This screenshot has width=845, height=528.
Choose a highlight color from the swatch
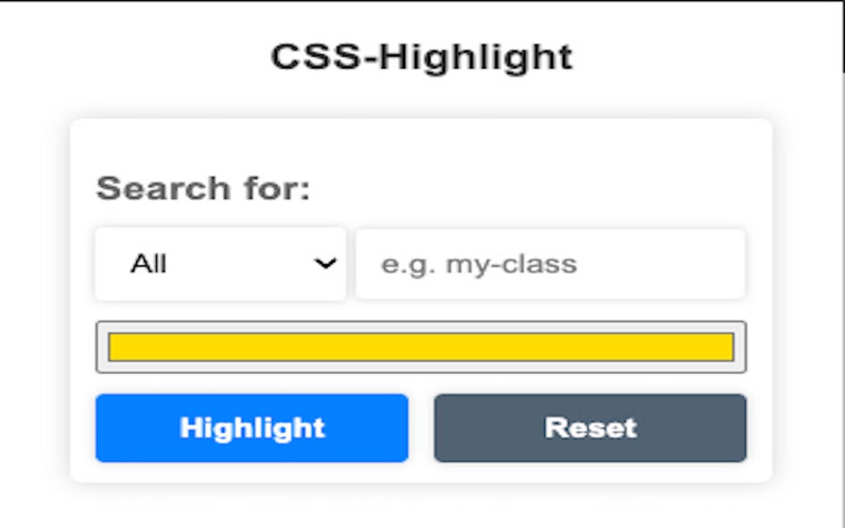[421, 348]
